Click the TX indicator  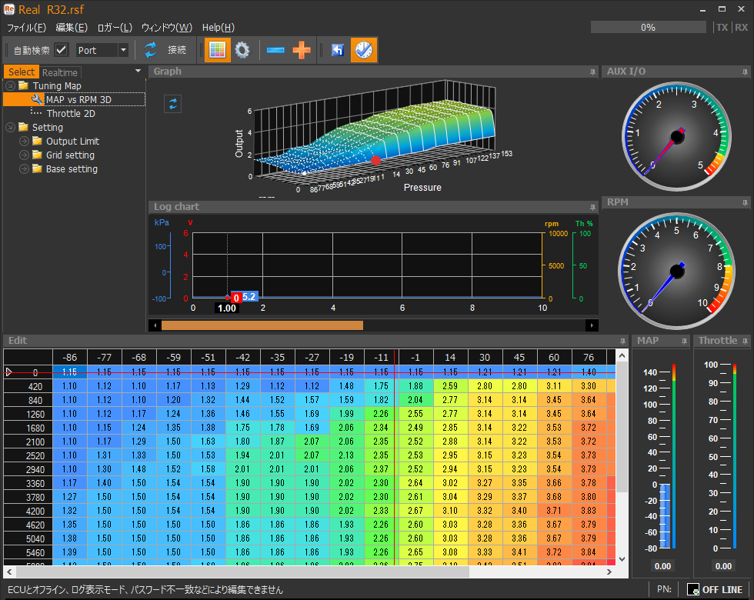[x=722, y=28]
